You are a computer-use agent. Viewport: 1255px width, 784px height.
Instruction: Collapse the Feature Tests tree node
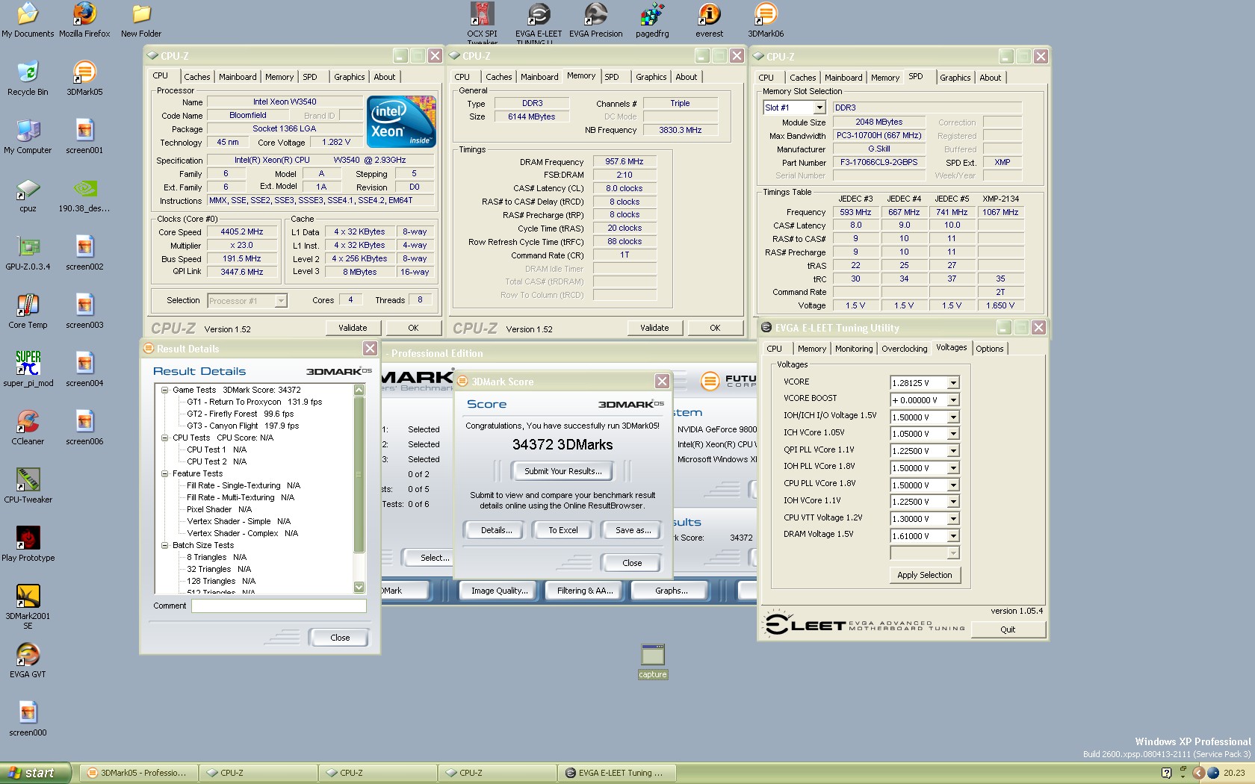coord(164,473)
